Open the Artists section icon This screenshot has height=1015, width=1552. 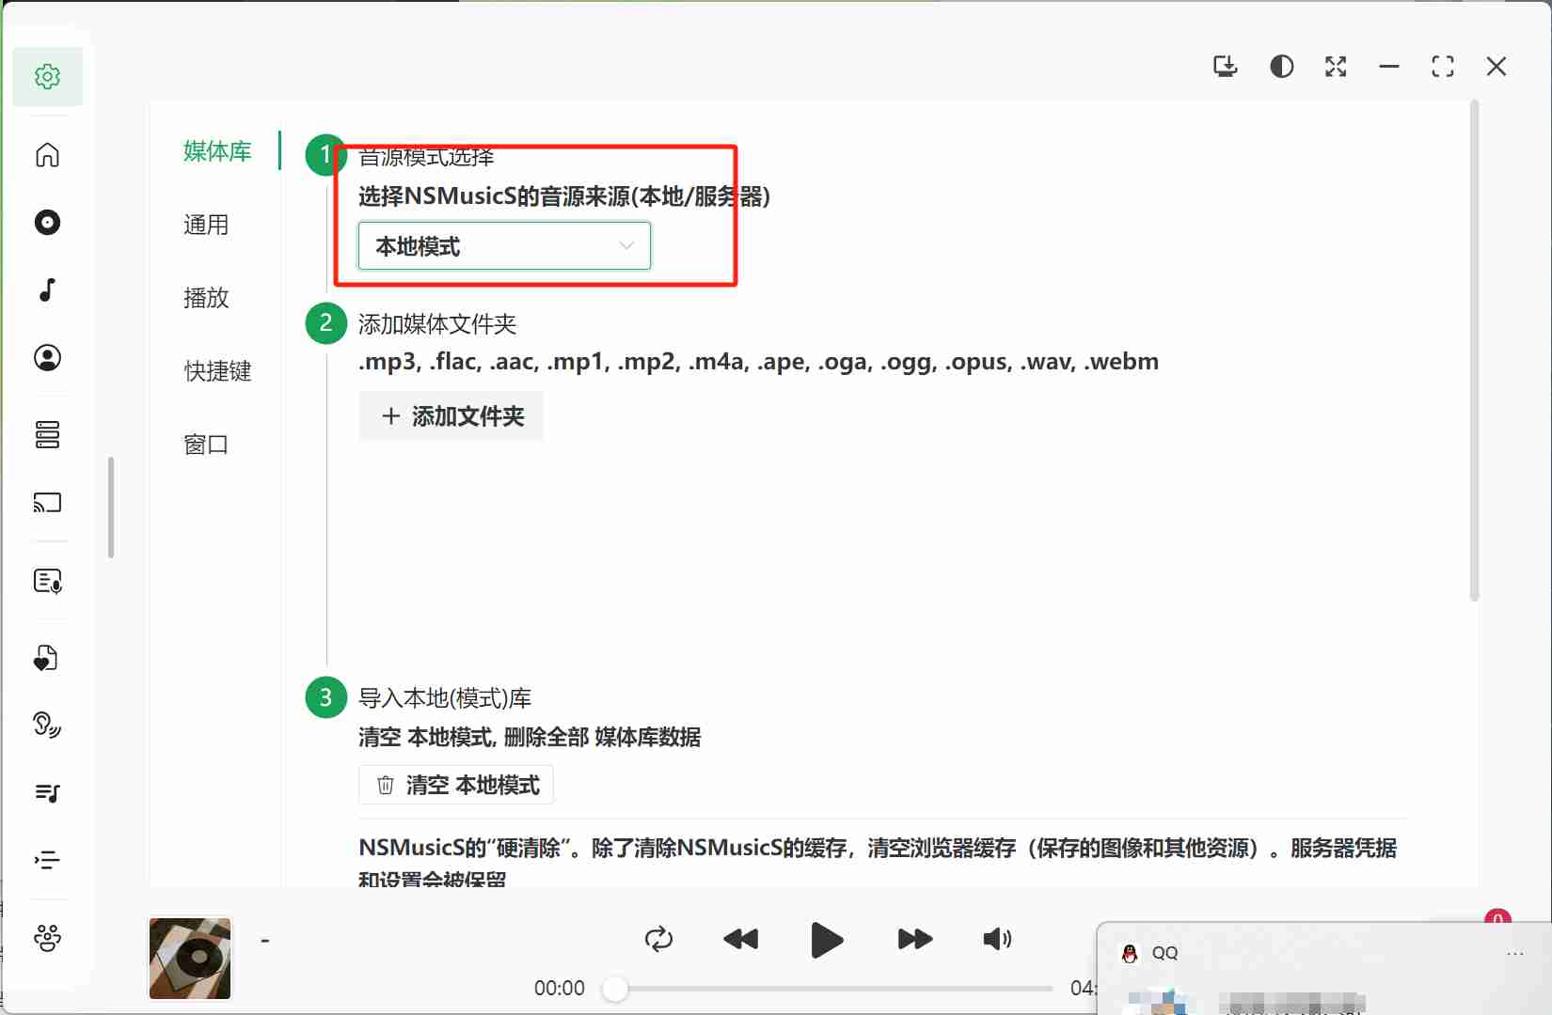coord(47,357)
